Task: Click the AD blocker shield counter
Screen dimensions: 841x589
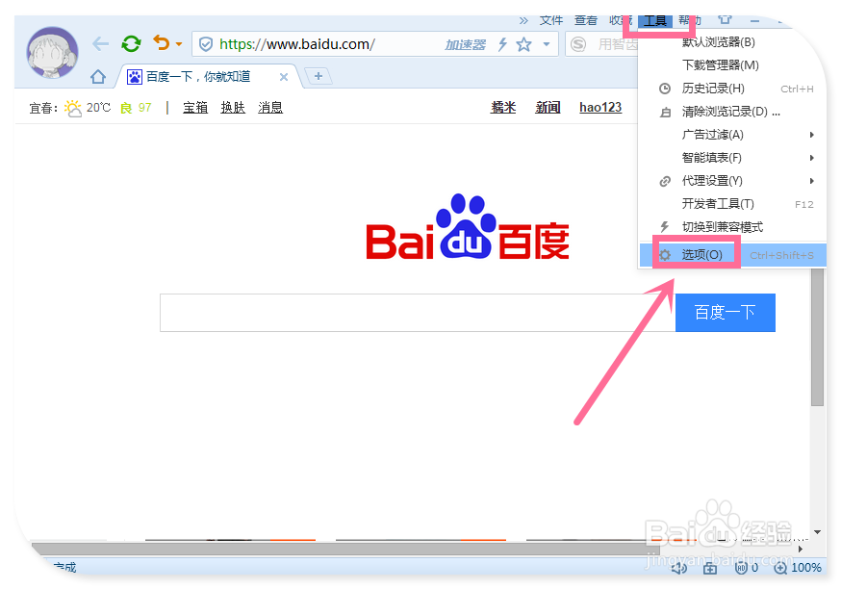Action: [x=746, y=568]
